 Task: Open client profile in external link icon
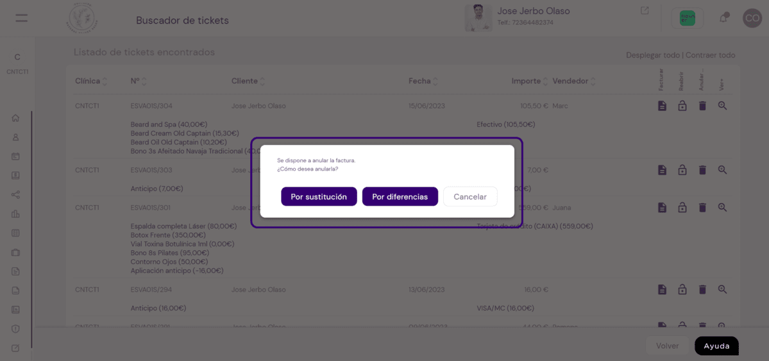(x=645, y=10)
